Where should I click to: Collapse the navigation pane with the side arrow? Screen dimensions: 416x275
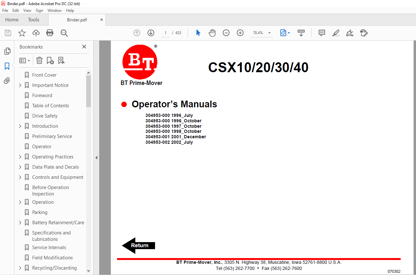coord(96,157)
